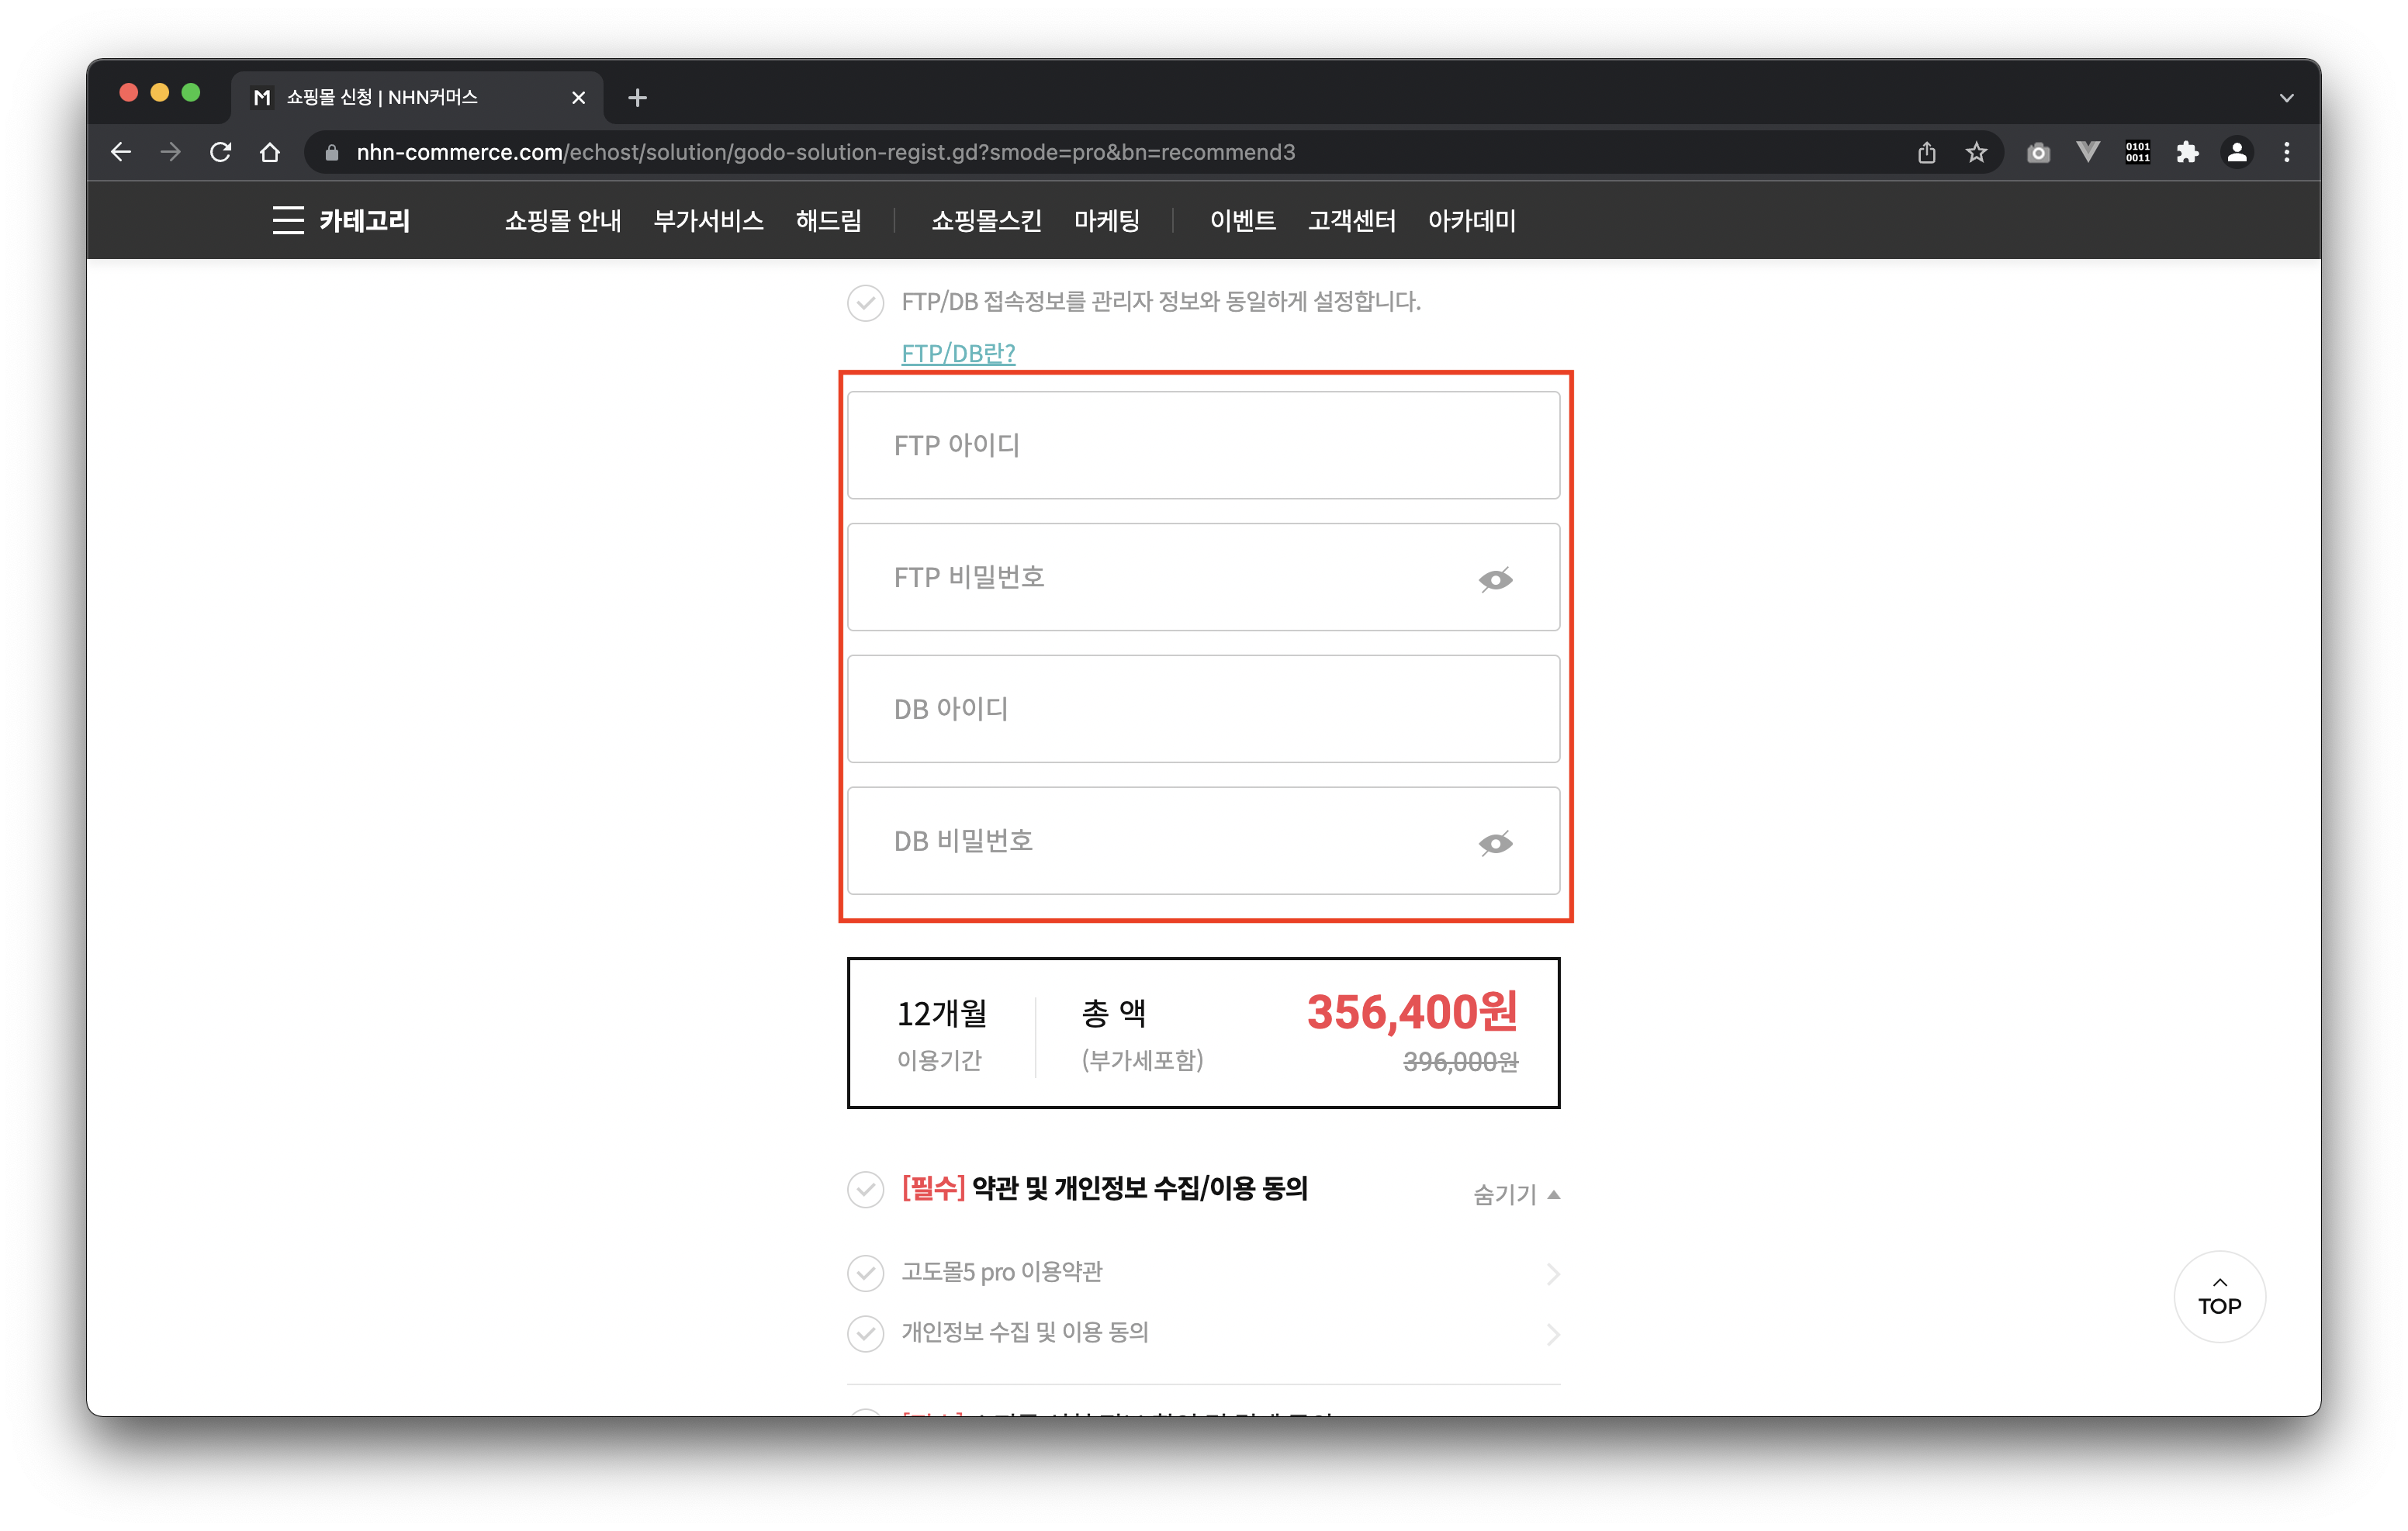Expand 개인정보 수집 및 이용 동의 chevron
This screenshot has height=1531, width=2408.
(x=1552, y=1334)
